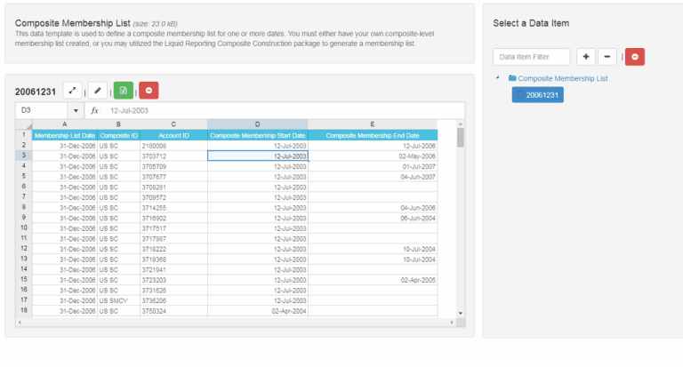The image size is (683, 367).
Task: Click the plus icon to expand all data items
Action: tap(586, 57)
